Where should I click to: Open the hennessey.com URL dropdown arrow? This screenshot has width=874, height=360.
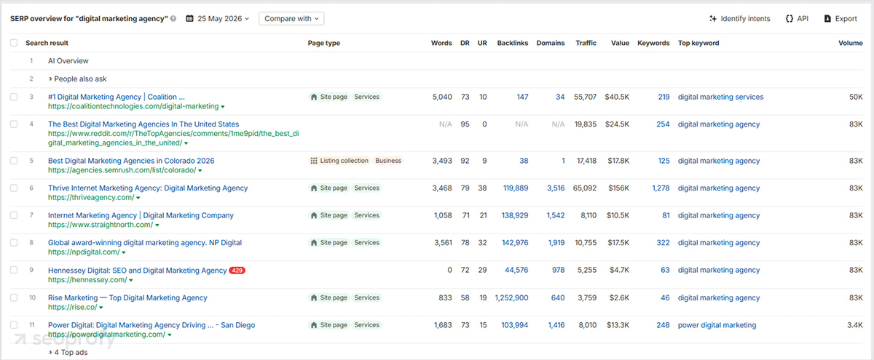click(131, 280)
